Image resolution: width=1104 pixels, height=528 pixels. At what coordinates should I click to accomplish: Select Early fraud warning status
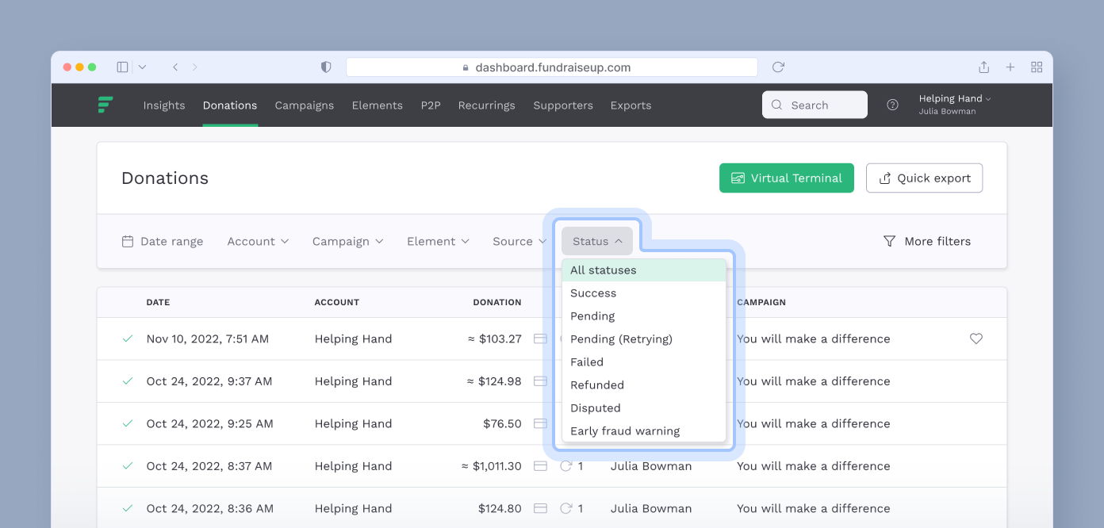[644, 431]
